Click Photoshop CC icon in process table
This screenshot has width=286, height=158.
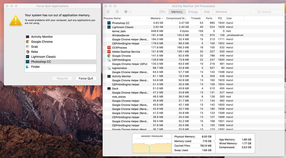pyautogui.click(x=109, y=23)
